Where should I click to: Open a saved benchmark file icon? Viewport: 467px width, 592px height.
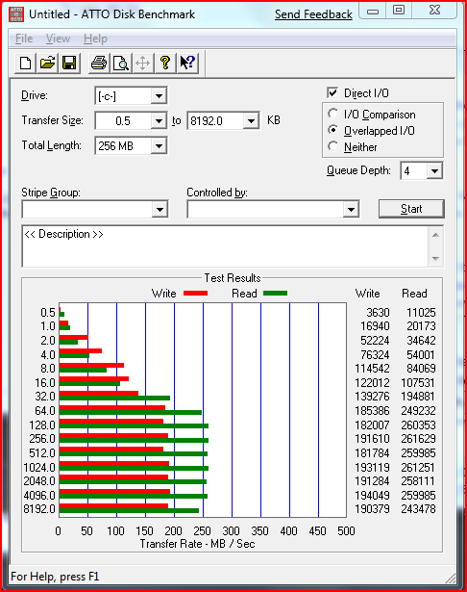click(x=47, y=63)
